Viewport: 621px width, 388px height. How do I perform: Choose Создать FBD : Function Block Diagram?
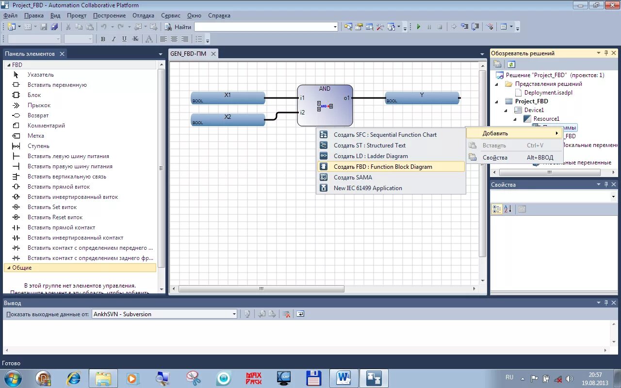click(x=391, y=167)
